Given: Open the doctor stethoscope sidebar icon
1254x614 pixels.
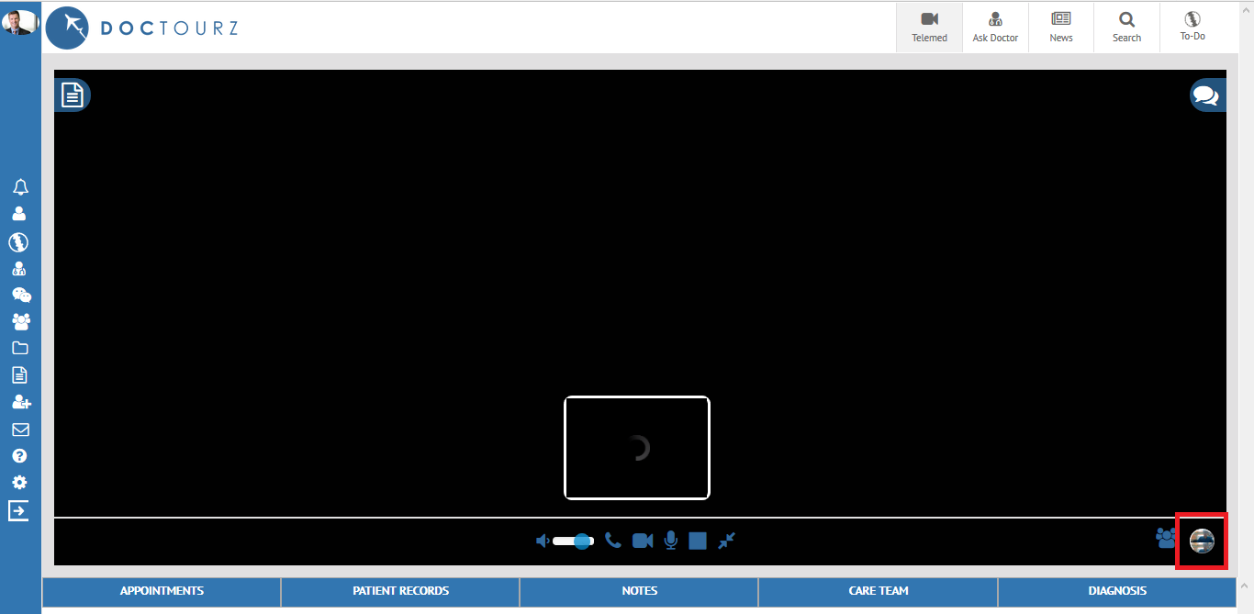Looking at the screenshot, I should pyautogui.click(x=19, y=270).
